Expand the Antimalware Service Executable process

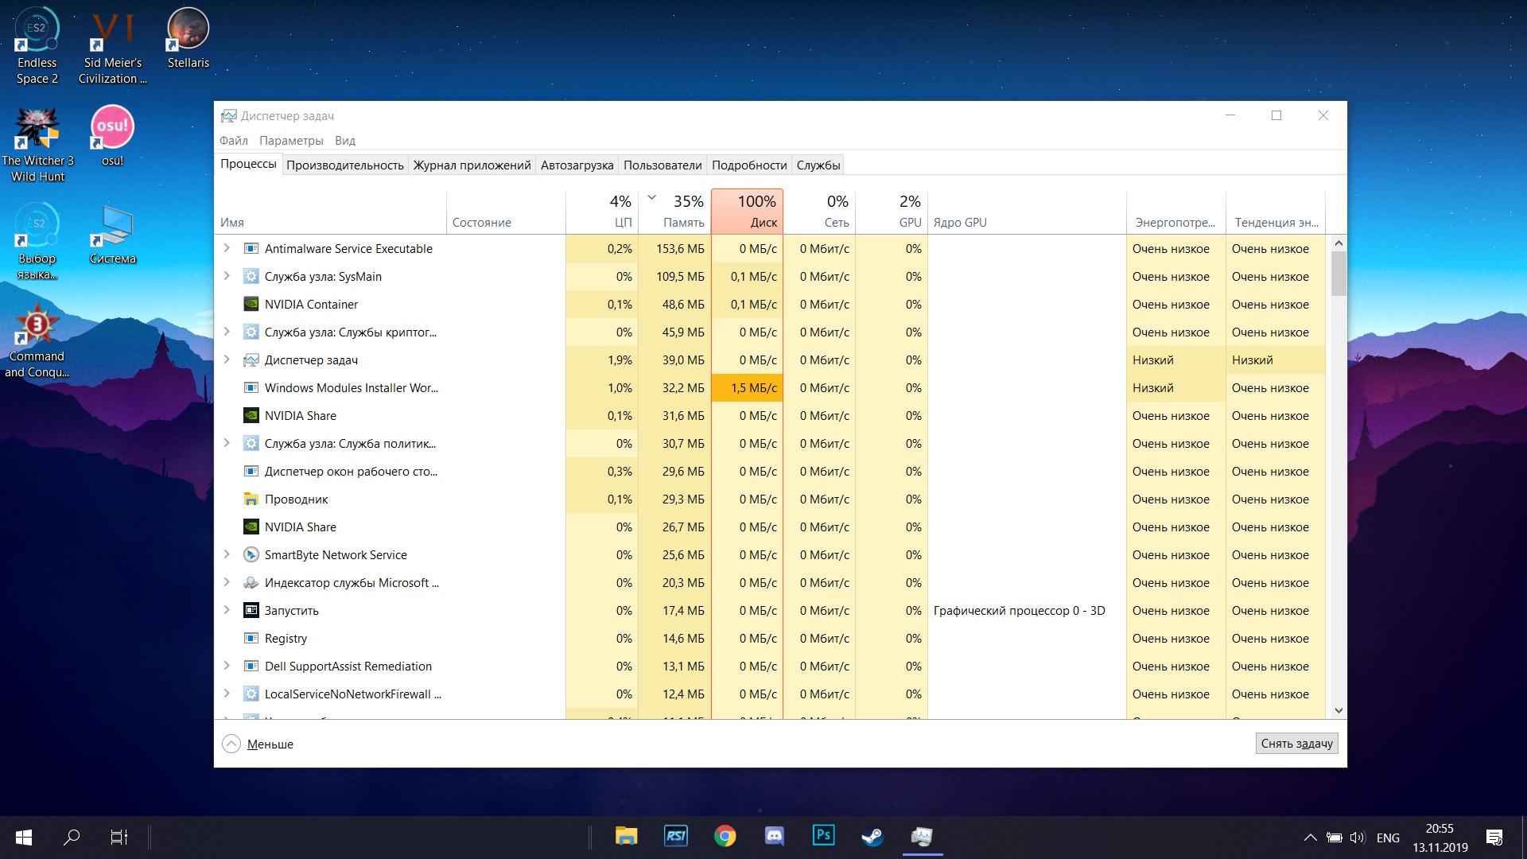click(228, 249)
